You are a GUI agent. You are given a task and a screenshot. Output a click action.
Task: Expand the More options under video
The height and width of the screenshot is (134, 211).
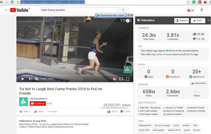(52, 112)
